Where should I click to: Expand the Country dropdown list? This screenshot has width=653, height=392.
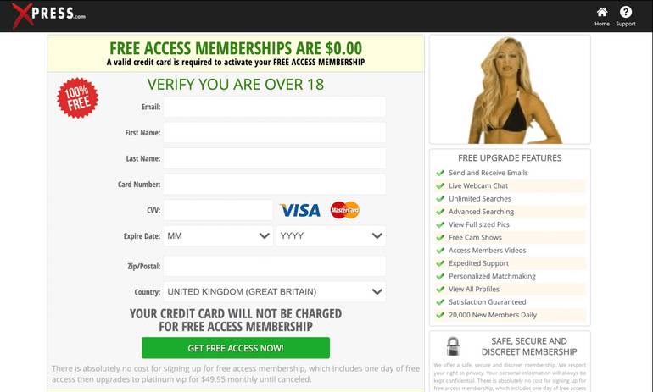coord(275,292)
